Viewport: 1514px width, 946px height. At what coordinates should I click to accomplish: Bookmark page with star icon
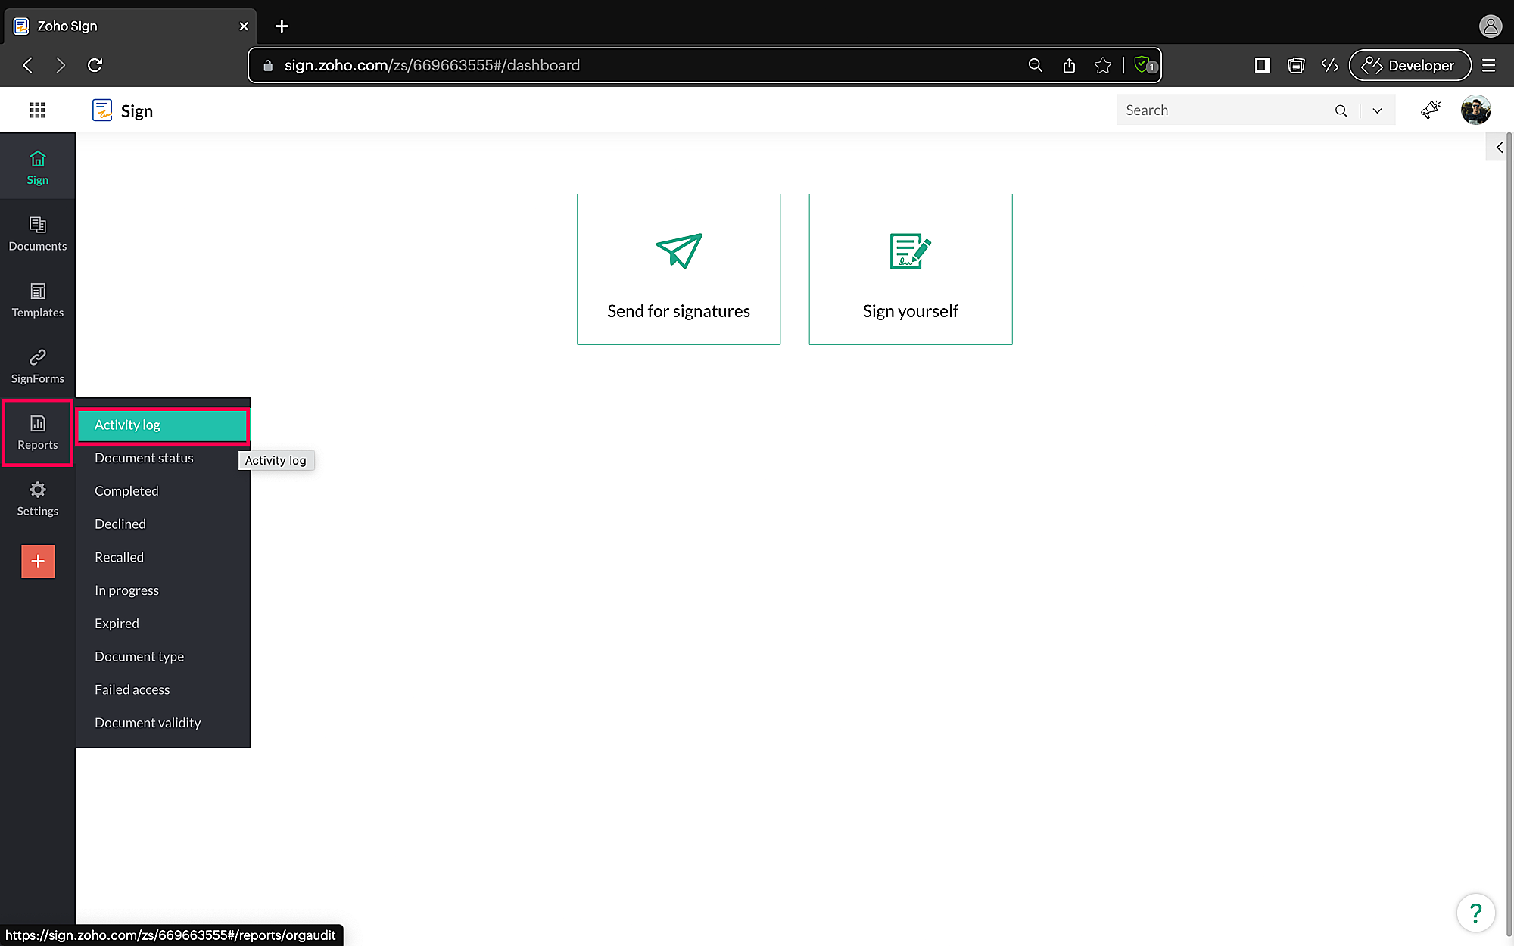[x=1102, y=66]
